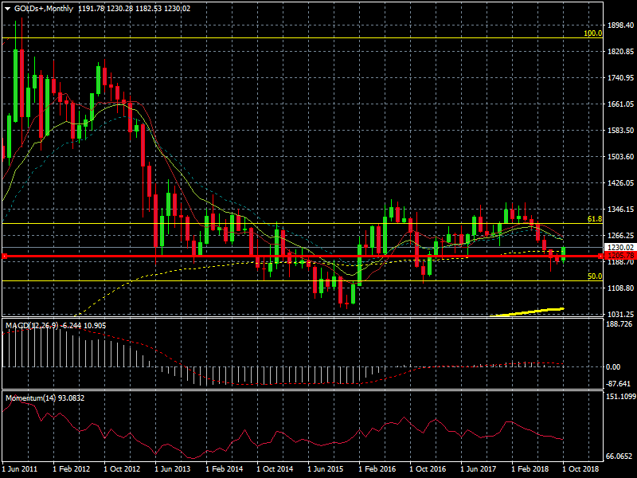Click the current price tag 1230.02
Viewport: 637px width, 478px height.
coord(618,248)
